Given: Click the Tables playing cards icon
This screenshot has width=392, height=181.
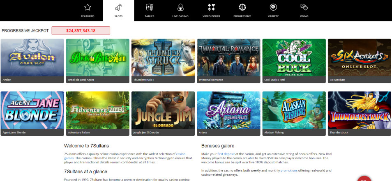Looking at the screenshot, I should (x=149, y=7).
